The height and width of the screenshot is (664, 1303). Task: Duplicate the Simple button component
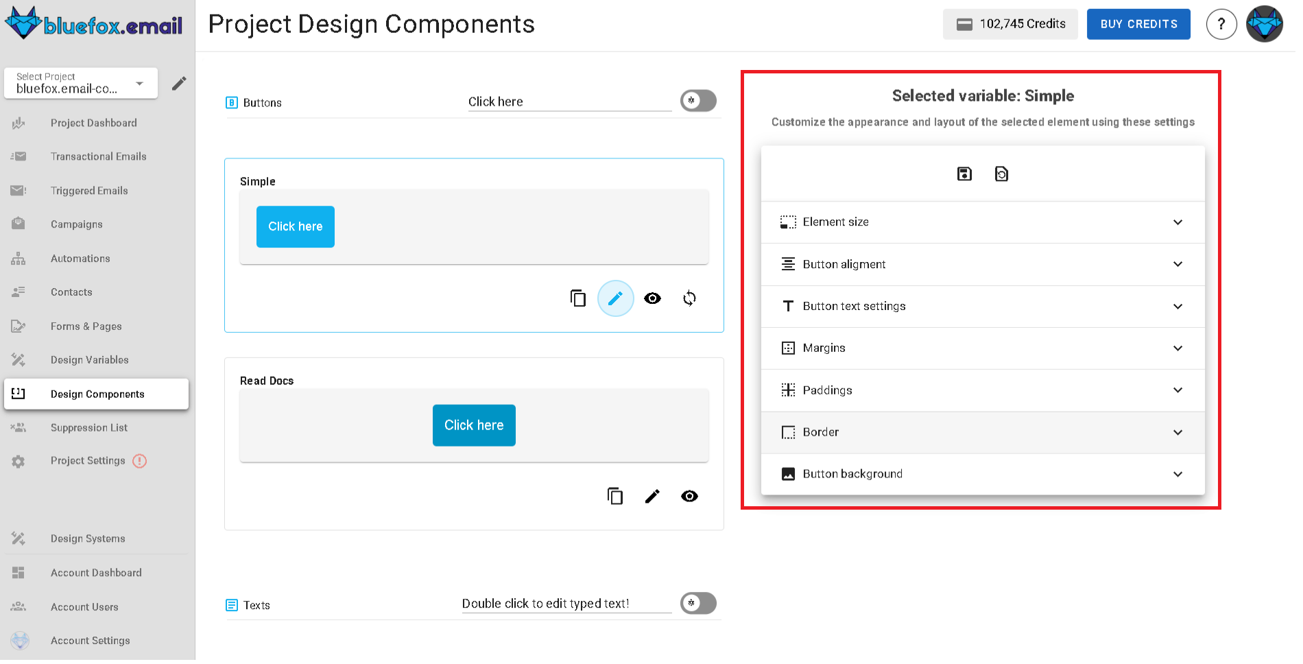578,299
